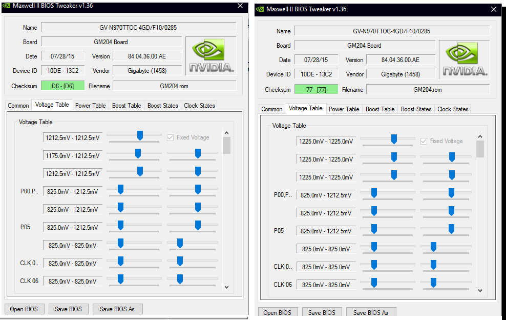Open Power Table tab in right window
The height and width of the screenshot is (320, 506).
(344, 109)
